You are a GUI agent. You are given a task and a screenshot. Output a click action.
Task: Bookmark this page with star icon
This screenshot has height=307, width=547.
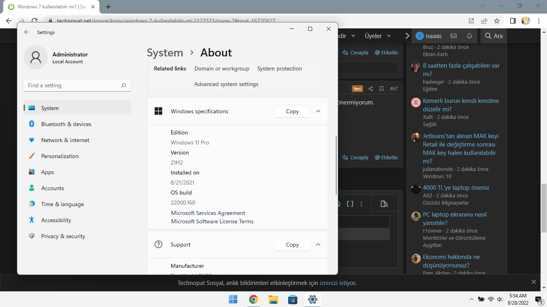click(x=497, y=21)
